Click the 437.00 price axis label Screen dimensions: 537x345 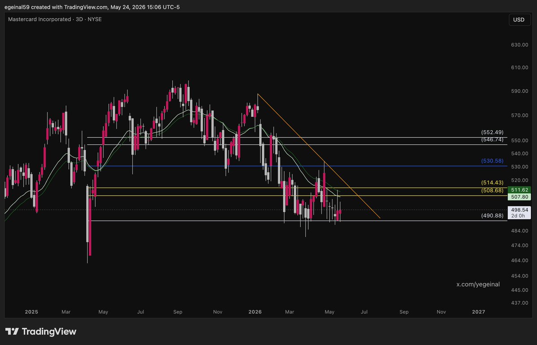(520, 303)
